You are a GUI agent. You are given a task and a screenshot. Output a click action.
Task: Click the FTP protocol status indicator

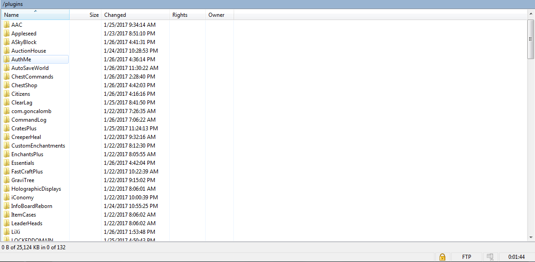(466, 257)
